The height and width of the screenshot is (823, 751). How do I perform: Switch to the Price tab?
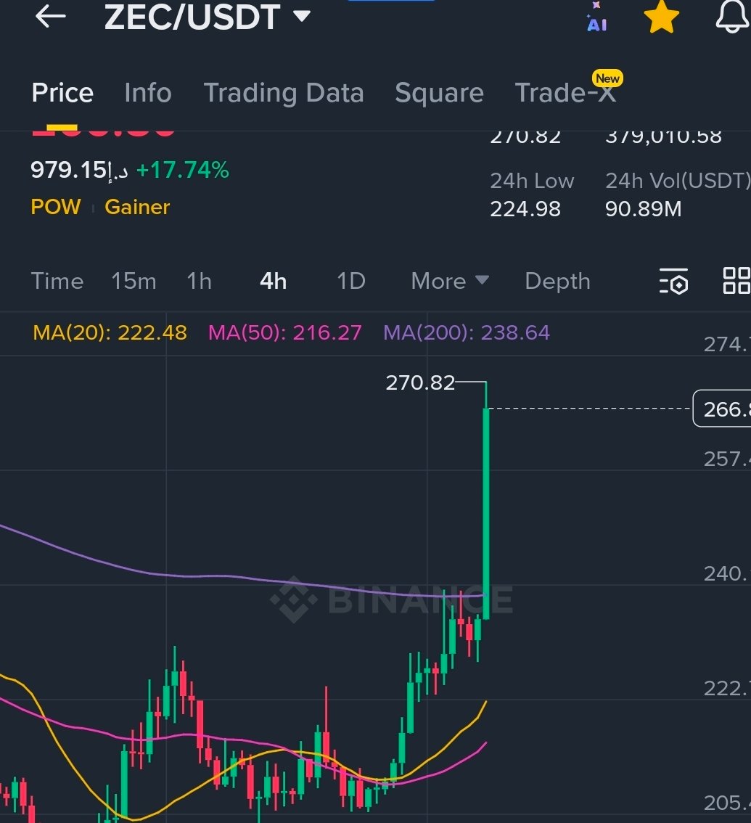tap(62, 93)
